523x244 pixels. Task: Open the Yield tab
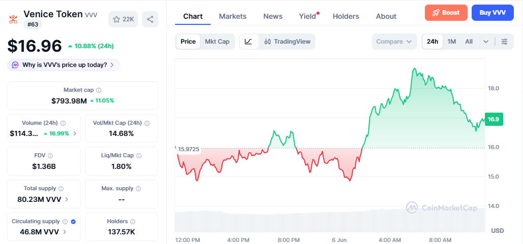(307, 16)
